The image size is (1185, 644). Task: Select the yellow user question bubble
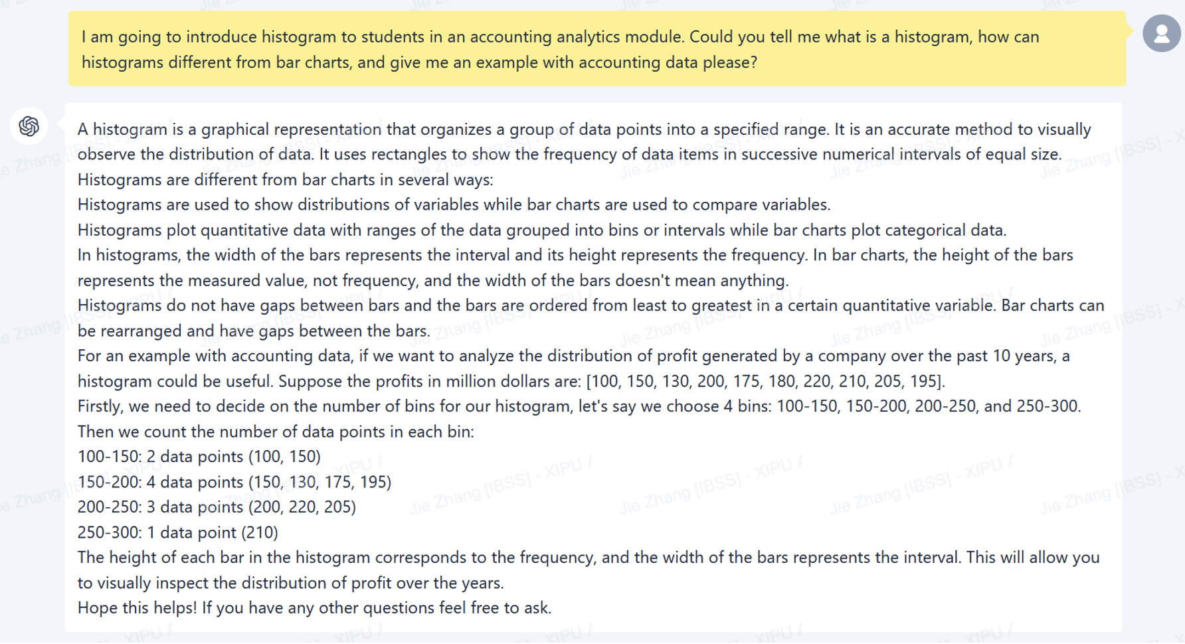(596, 49)
